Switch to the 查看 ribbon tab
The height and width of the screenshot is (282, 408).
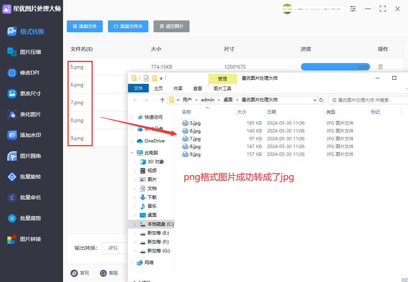click(x=198, y=89)
